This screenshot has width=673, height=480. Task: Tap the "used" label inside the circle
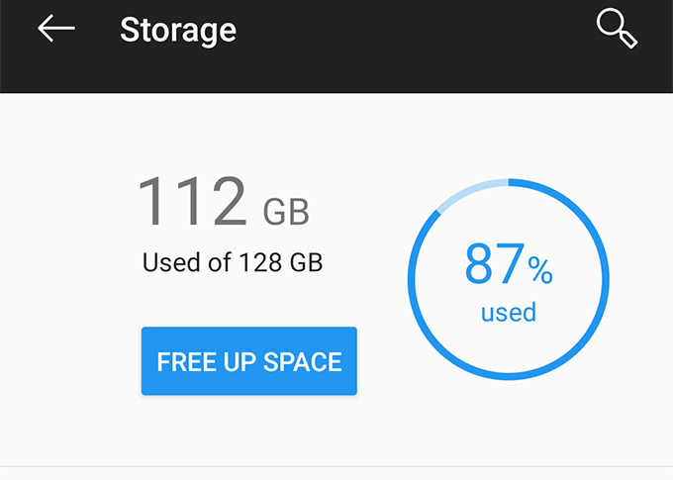[x=508, y=313]
